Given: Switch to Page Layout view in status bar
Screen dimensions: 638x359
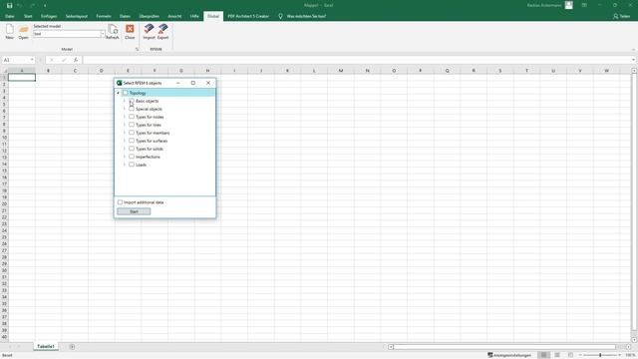Looking at the screenshot, I should coord(557,355).
